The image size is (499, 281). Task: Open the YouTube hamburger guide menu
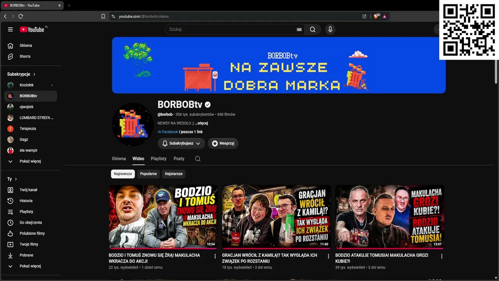coord(11,29)
